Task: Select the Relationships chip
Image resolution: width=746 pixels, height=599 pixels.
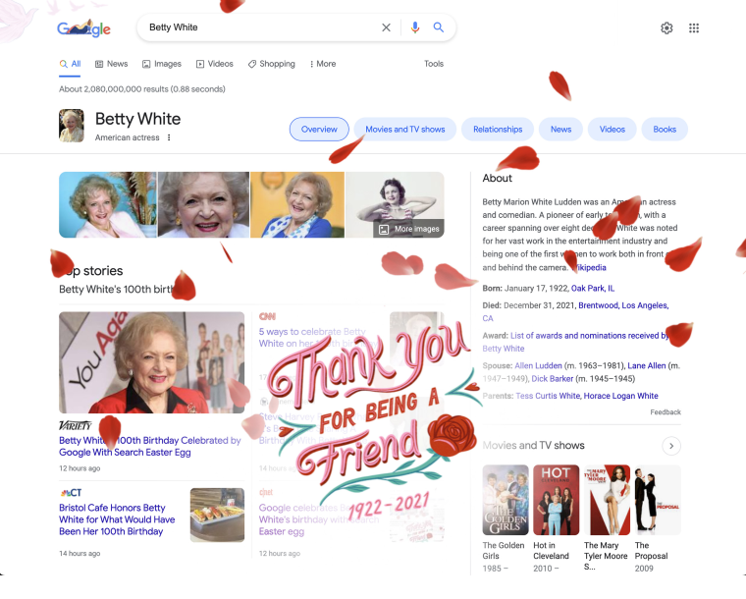Action: 498,130
